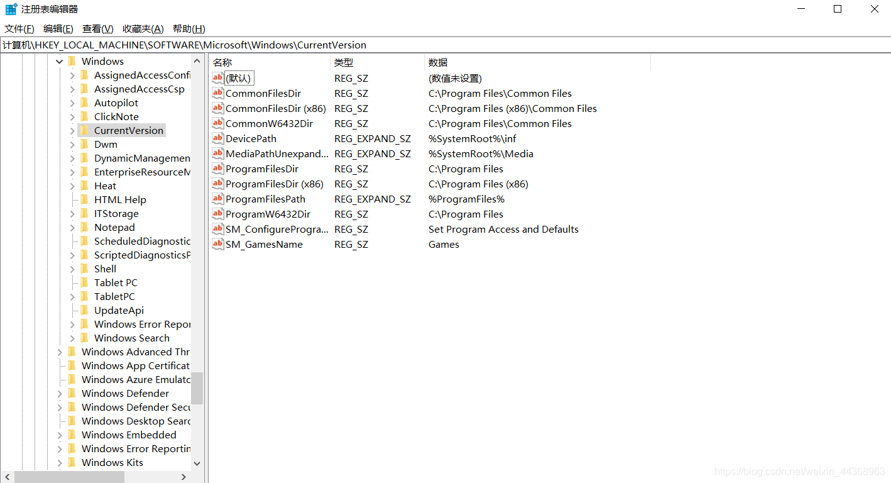The image size is (891, 483).
Task: Click the icon beside ProgramFilesPath value
Action: point(217,199)
